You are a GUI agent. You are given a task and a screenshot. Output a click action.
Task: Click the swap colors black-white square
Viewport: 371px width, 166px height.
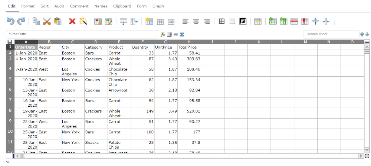click(x=243, y=21)
